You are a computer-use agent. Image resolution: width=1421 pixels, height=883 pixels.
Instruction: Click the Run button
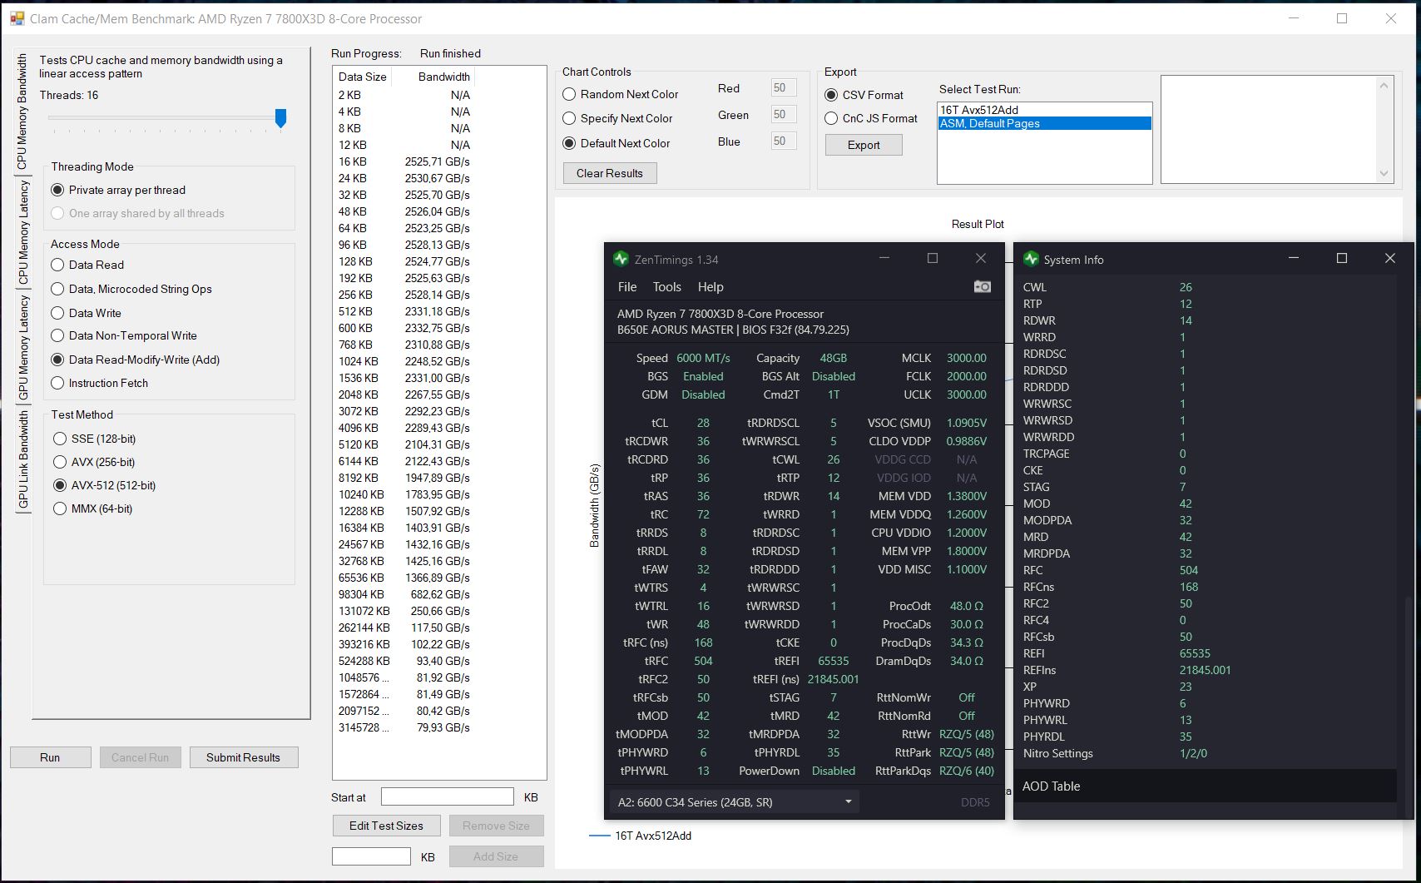(x=50, y=757)
